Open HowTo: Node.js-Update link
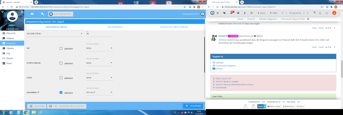The width and height of the screenshot is (343, 115). [x=227, y=81]
